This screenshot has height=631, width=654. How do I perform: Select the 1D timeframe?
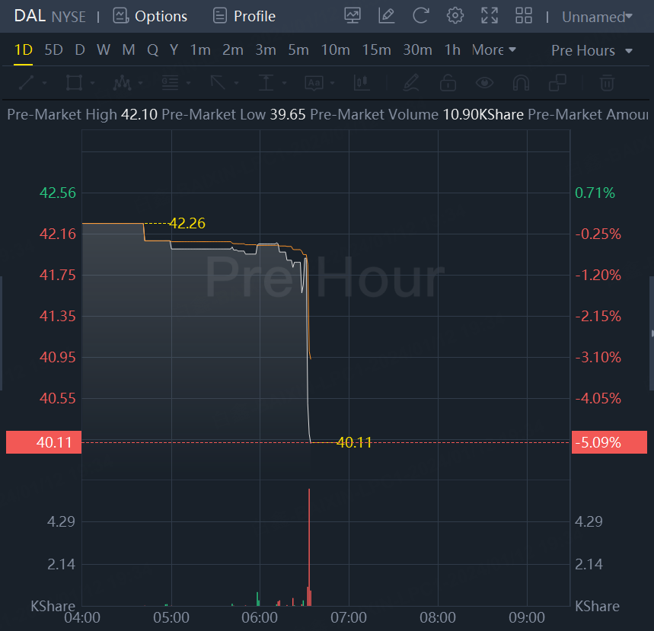coord(24,50)
